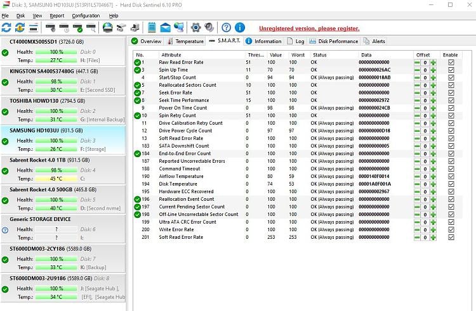Image resolution: width=476 pixels, height=311 pixels.
Task: Click the blue info about icon
Action: click(240, 28)
